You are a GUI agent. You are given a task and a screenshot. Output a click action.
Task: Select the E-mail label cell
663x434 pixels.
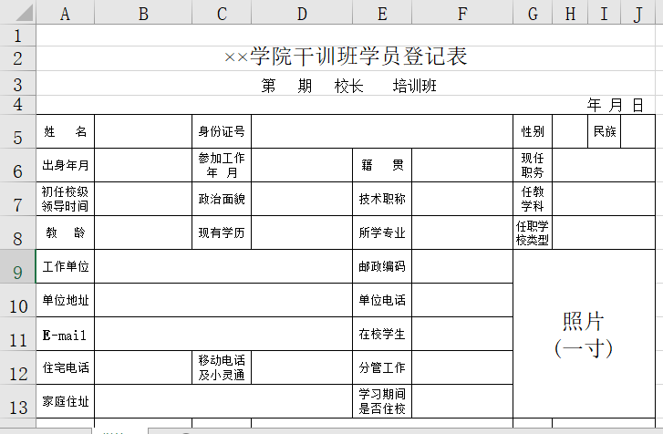pyautogui.click(x=66, y=335)
